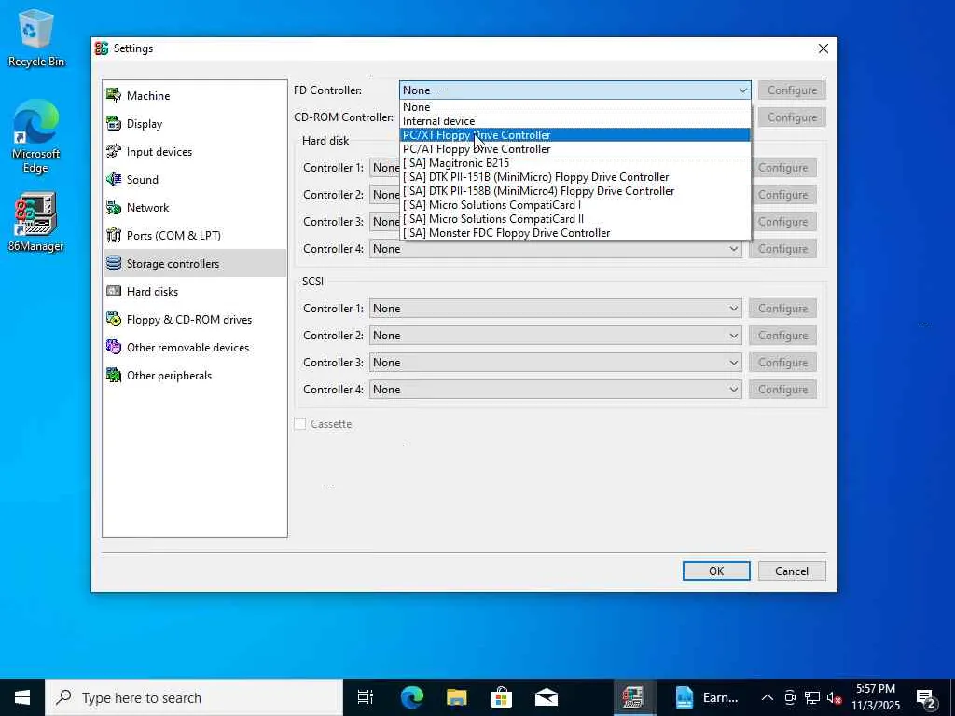Show hidden tray icons chevron
This screenshot has height=716, width=955.
tap(768, 697)
